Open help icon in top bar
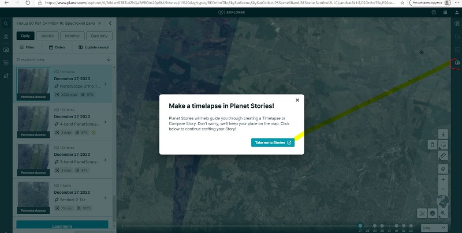The height and width of the screenshot is (233, 462). coord(434,12)
